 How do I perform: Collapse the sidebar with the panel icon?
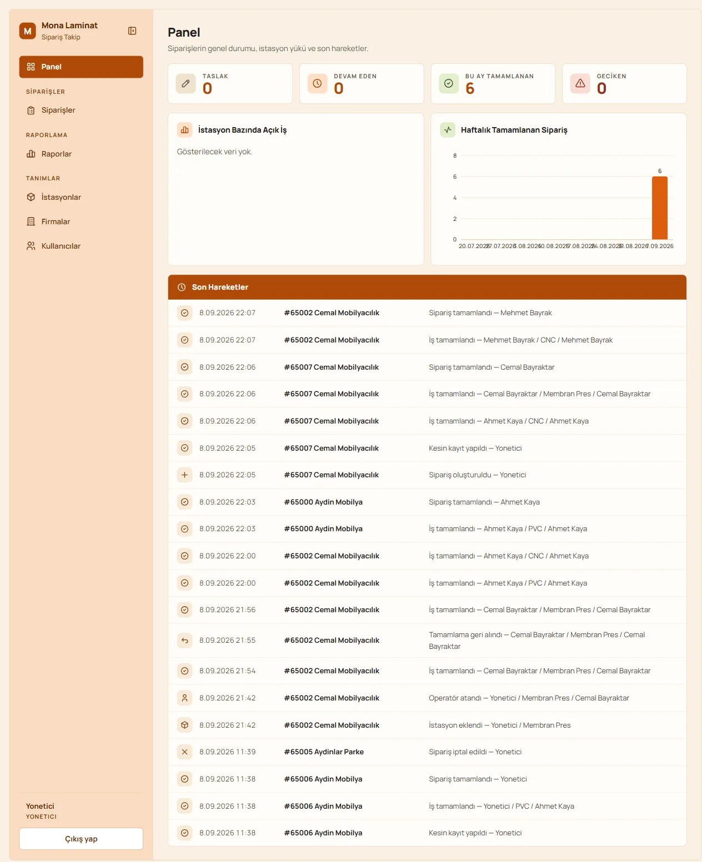132,31
